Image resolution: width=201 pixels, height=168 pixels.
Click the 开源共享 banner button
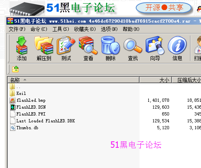click(164, 8)
